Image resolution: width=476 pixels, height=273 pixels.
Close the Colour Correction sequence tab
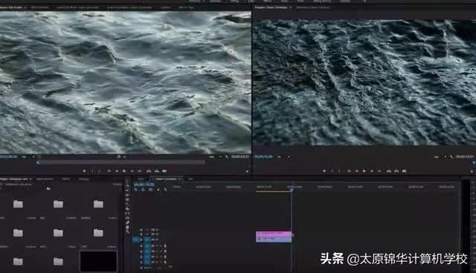180,180
